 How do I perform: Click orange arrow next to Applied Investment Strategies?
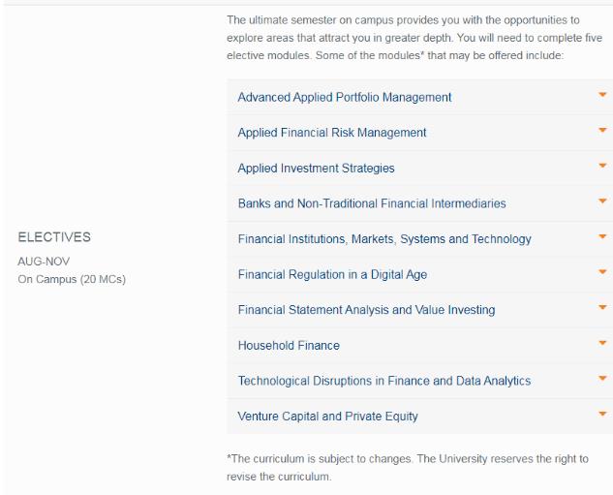tap(602, 166)
